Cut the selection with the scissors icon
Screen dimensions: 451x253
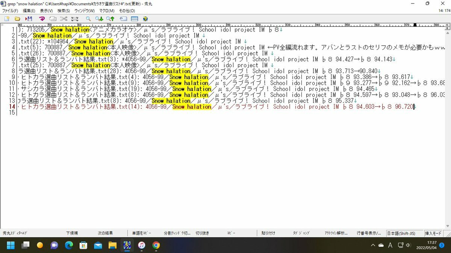coord(64,18)
